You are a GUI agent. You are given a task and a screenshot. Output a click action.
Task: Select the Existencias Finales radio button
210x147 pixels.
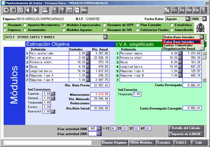(137, 30)
